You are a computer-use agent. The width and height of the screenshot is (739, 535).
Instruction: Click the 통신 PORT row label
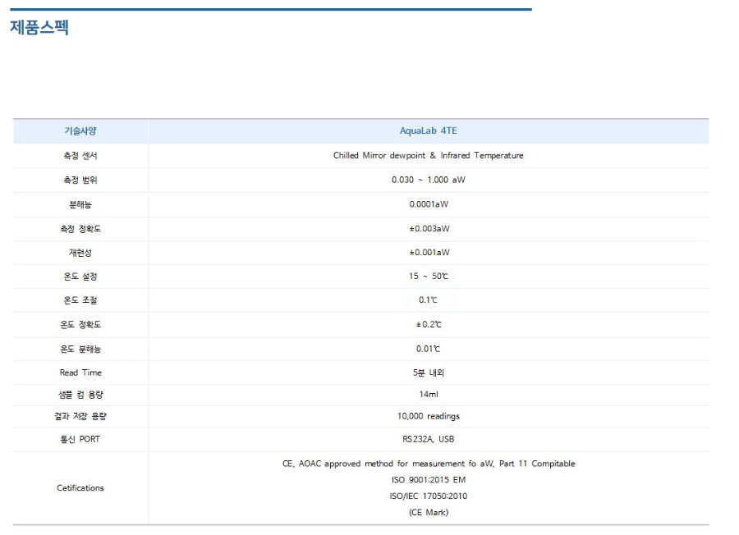(80, 439)
